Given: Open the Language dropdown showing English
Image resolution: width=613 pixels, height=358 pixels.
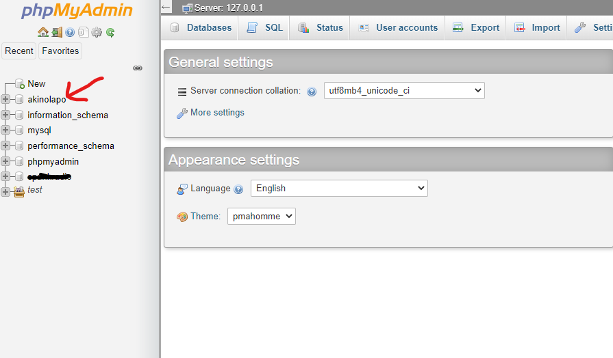Looking at the screenshot, I should pyautogui.click(x=339, y=189).
